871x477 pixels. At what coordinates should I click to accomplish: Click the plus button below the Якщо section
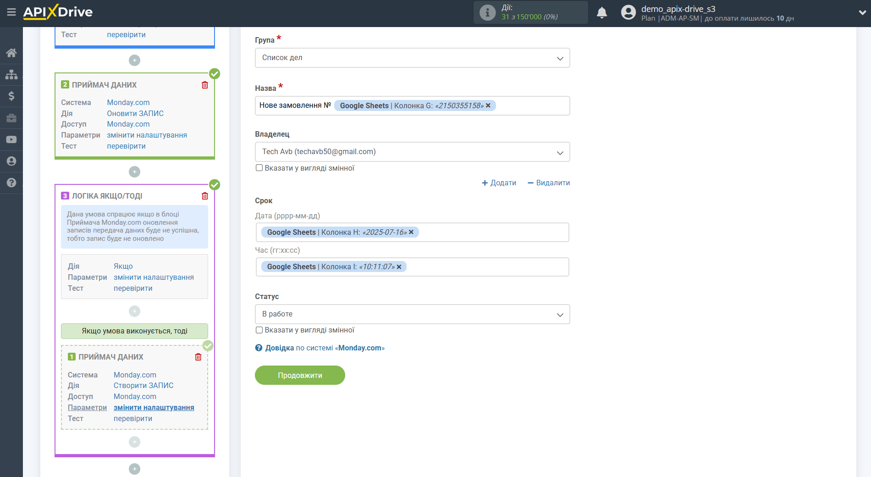coord(134,311)
